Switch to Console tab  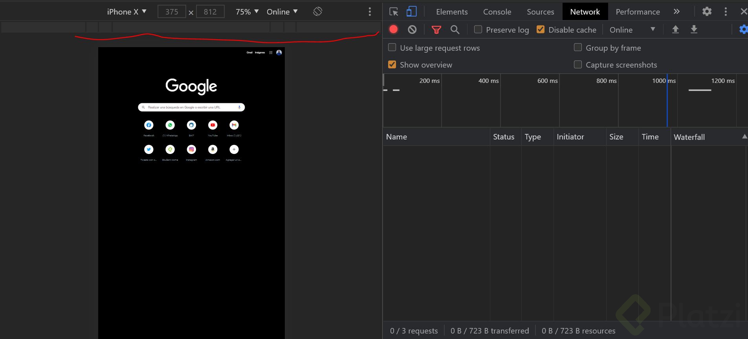point(497,12)
